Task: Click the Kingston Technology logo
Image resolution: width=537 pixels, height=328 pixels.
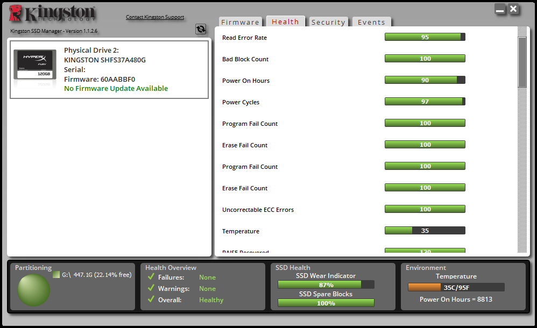Action: pyautogui.click(x=52, y=13)
